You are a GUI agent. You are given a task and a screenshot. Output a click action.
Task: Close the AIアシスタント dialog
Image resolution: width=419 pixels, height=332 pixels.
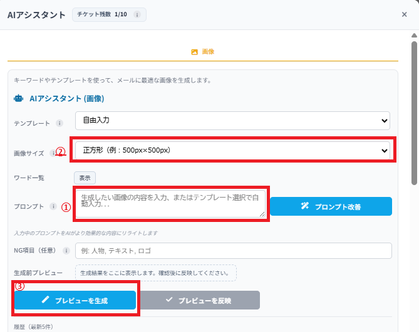pyautogui.click(x=405, y=14)
